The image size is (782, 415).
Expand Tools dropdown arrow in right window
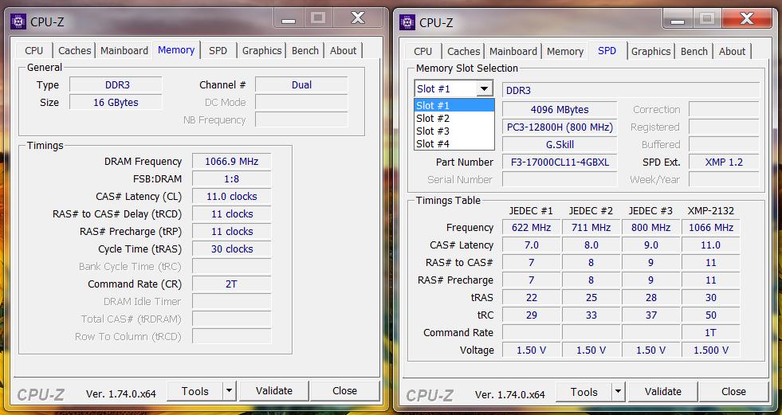tap(619, 392)
